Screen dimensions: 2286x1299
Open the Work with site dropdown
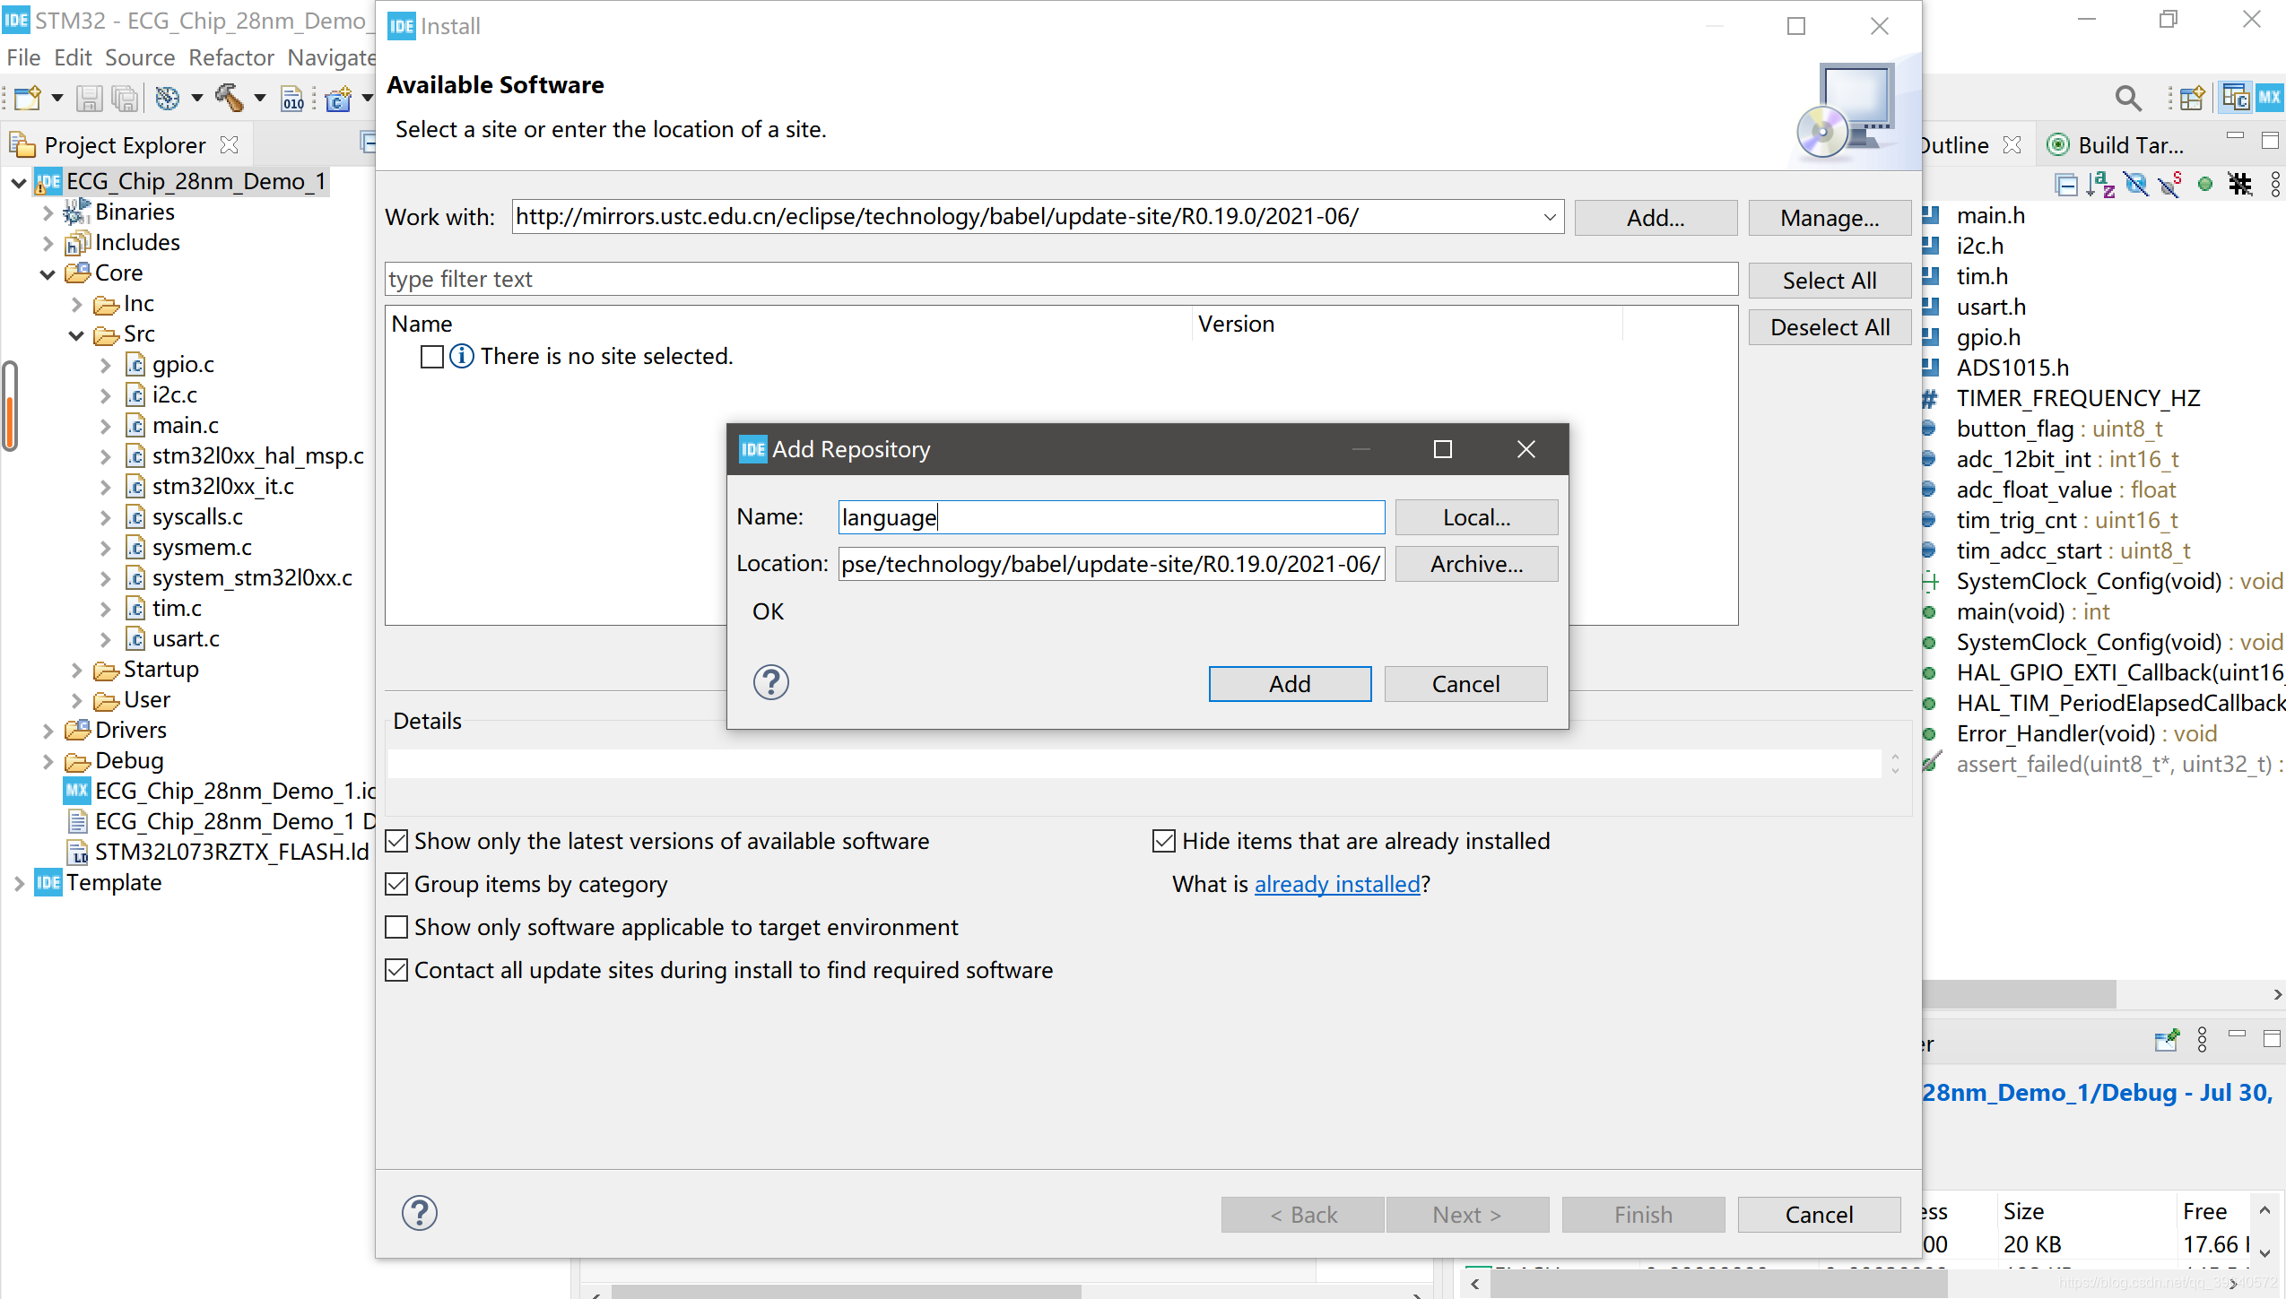click(x=1549, y=217)
